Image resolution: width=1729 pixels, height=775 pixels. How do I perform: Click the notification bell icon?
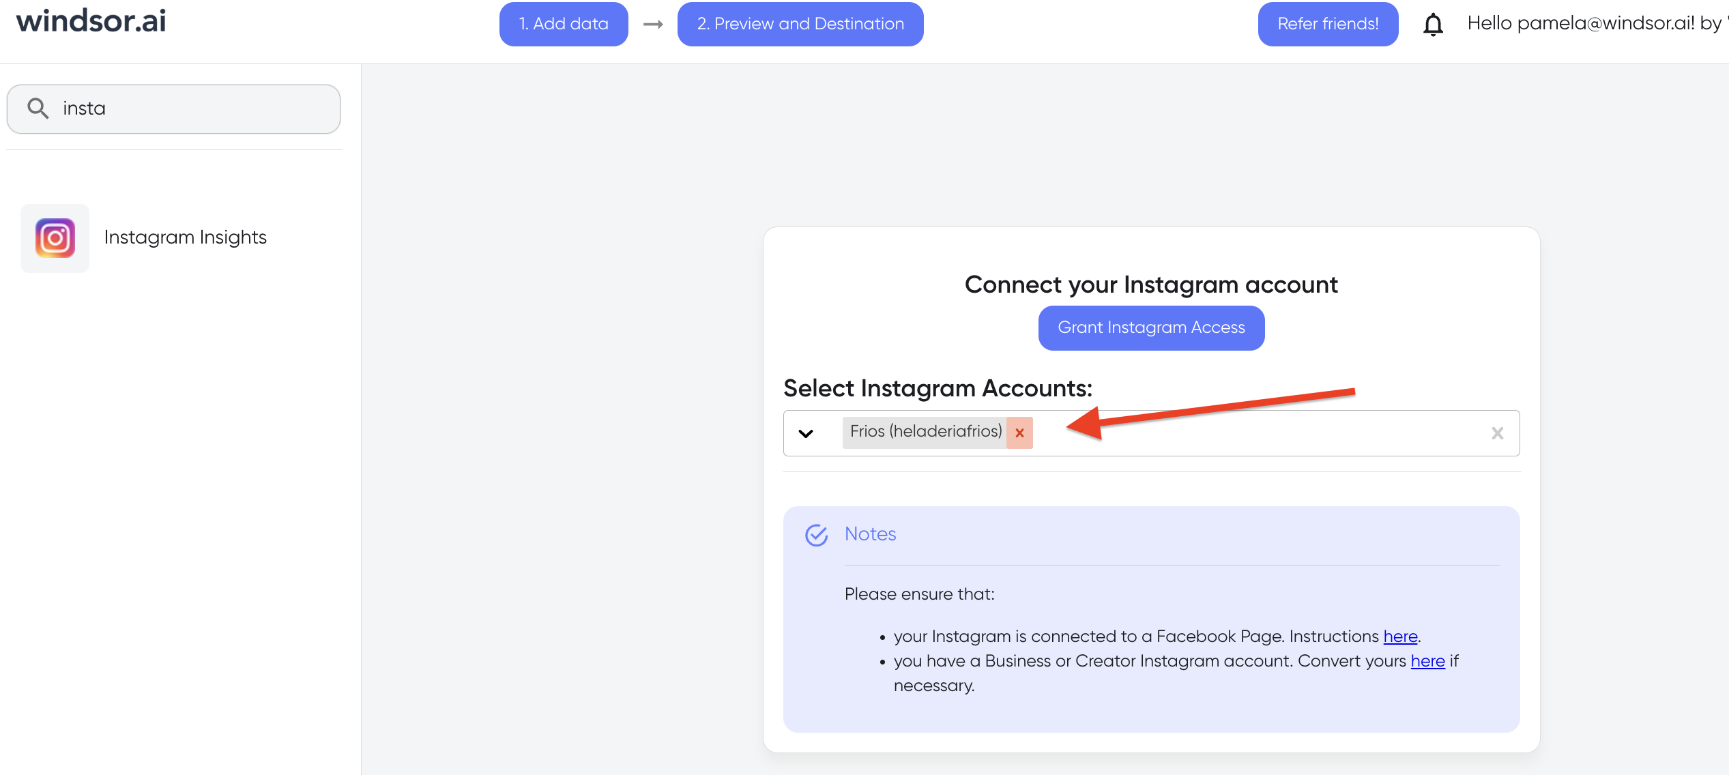[x=1432, y=25]
